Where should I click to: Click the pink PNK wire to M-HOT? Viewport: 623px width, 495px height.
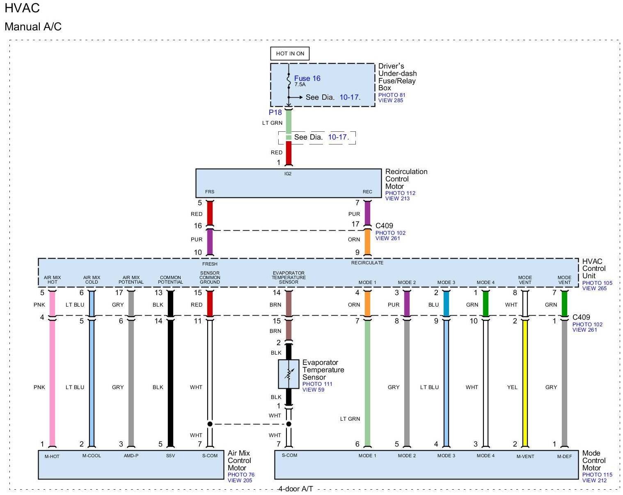52,382
